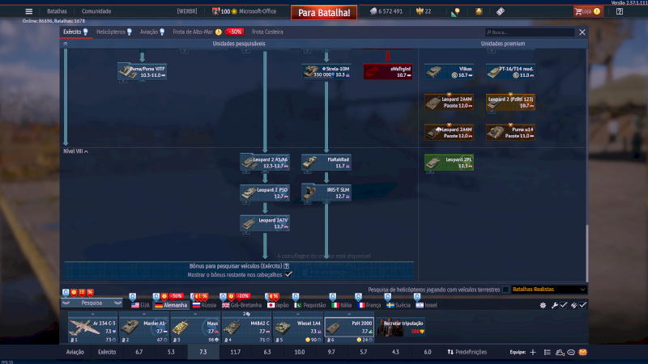Image resolution: width=648 pixels, height=364 pixels.
Task: Switch to the Exército tab
Action: point(75,32)
